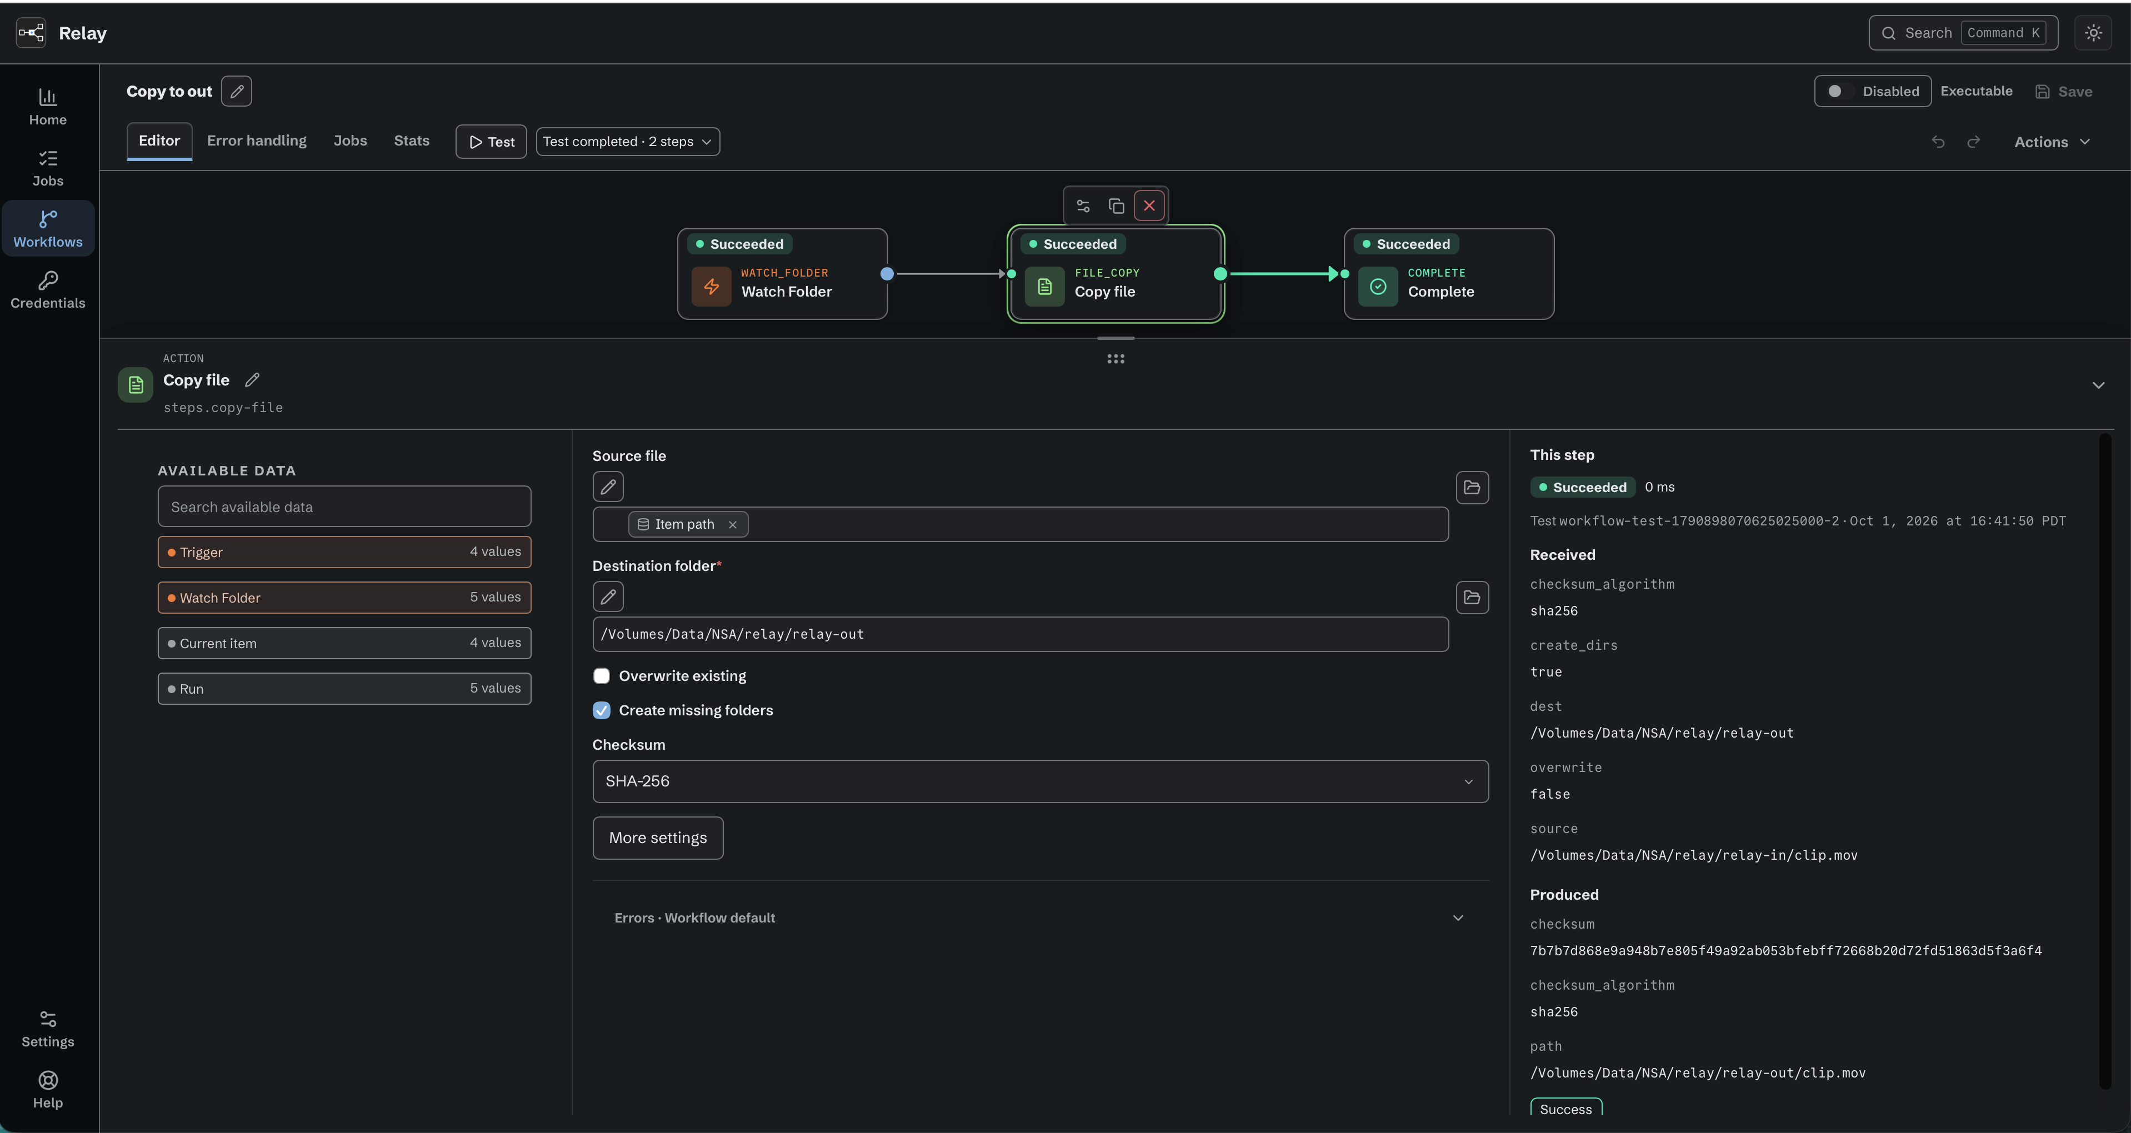
Task: Go to Jobs in the sidebar
Action: pyautogui.click(x=48, y=168)
